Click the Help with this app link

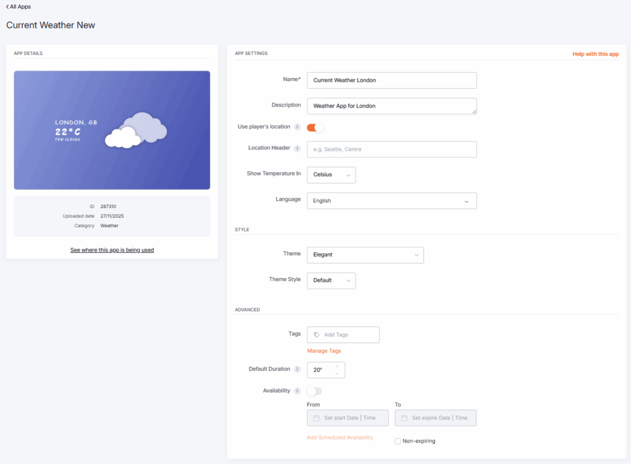click(595, 54)
